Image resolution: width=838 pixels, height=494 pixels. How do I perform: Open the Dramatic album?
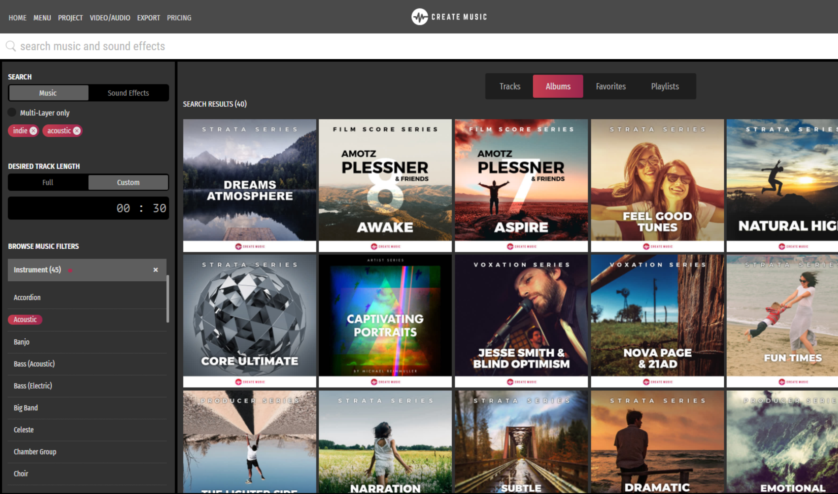tap(657, 442)
